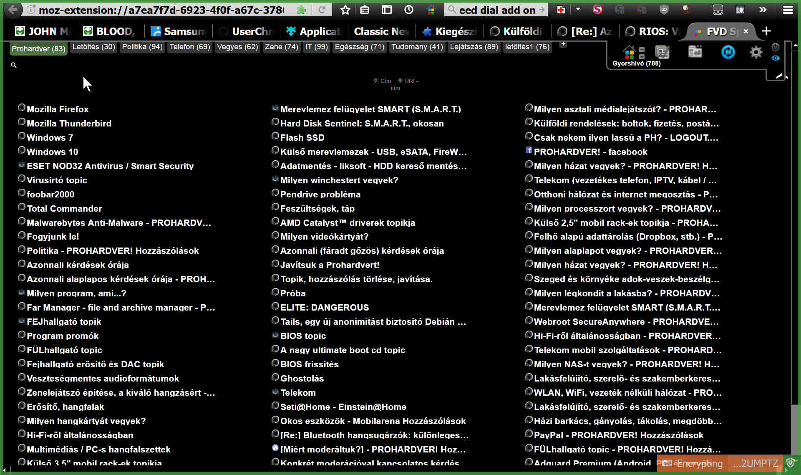
Task: Click the minus button next to home icon
Action: point(642,49)
